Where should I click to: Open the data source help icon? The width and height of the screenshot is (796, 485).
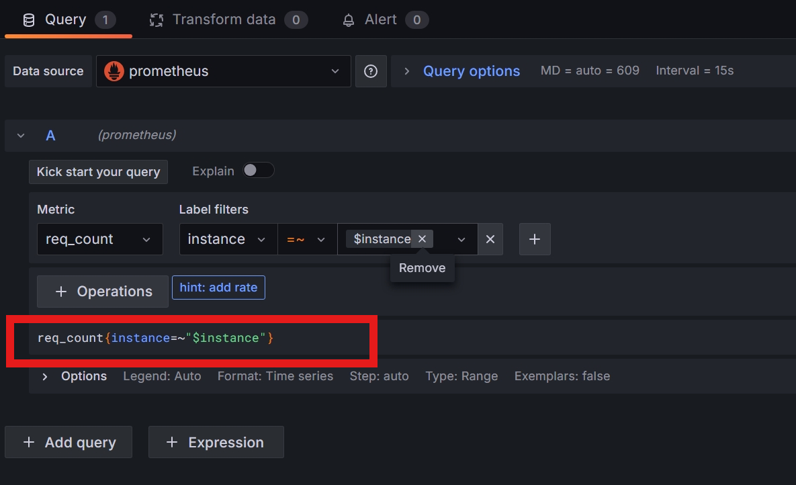pos(371,71)
